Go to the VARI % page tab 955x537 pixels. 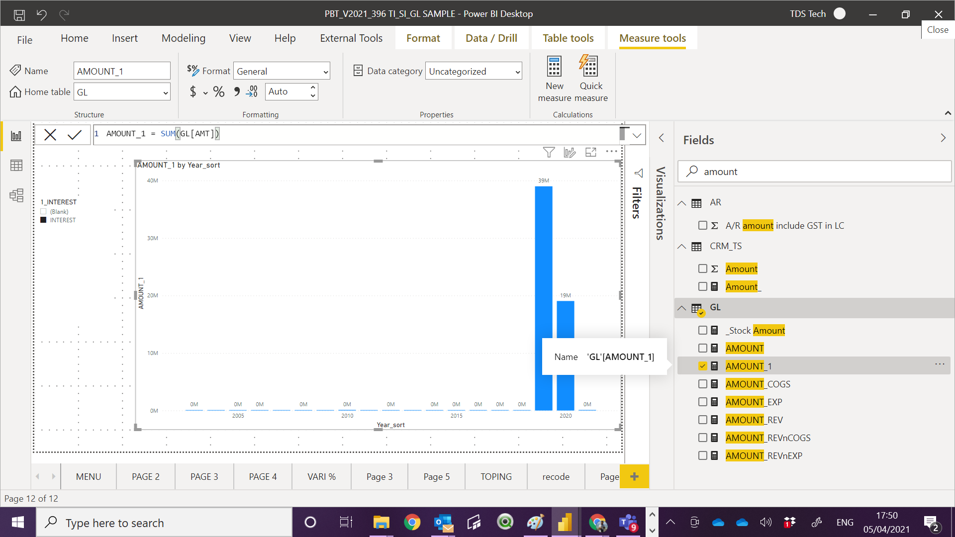[321, 476]
